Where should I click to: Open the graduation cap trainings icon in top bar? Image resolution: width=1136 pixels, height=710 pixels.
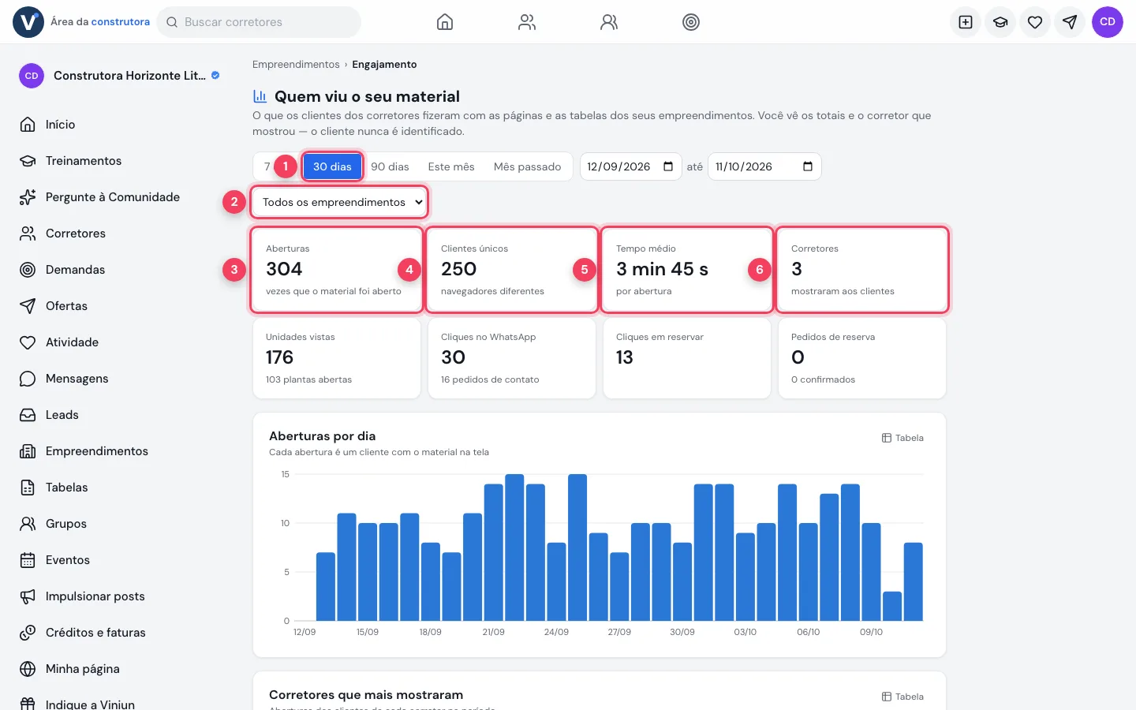[x=1000, y=22]
